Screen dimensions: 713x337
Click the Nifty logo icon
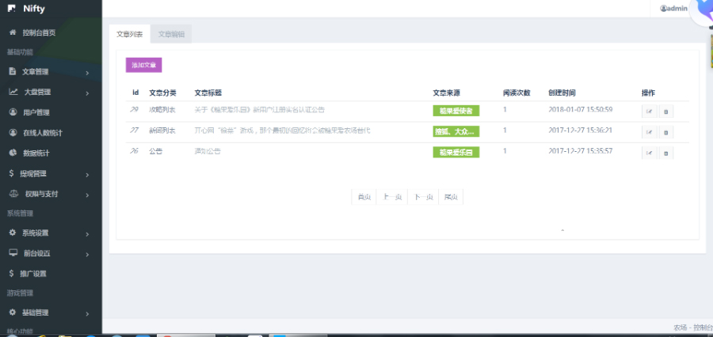11,9
